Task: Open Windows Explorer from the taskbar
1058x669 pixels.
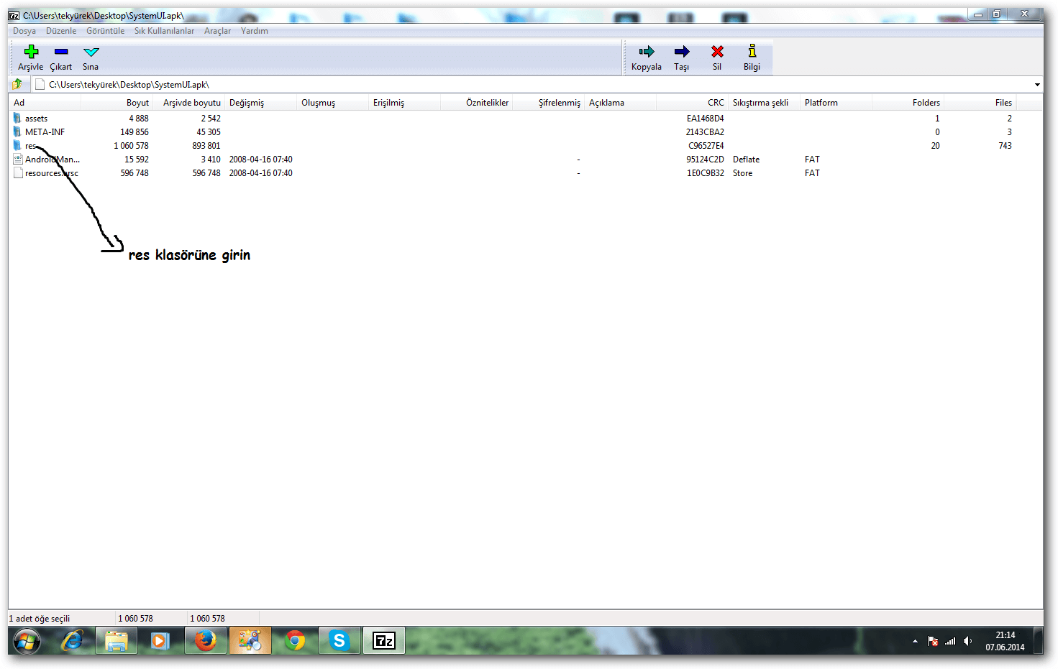Action: (x=117, y=640)
